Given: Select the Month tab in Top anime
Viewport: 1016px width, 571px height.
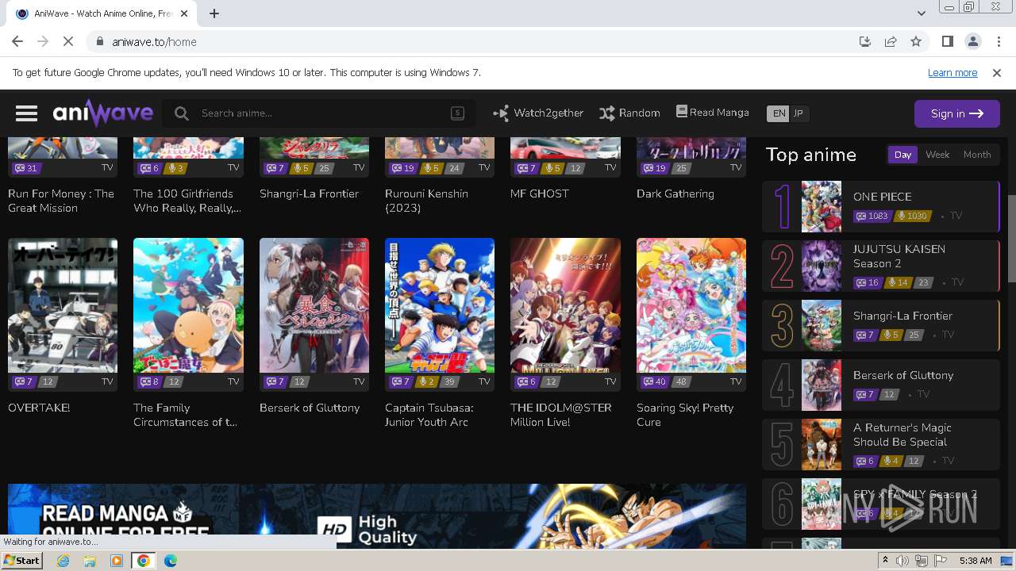Looking at the screenshot, I should pos(977,155).
